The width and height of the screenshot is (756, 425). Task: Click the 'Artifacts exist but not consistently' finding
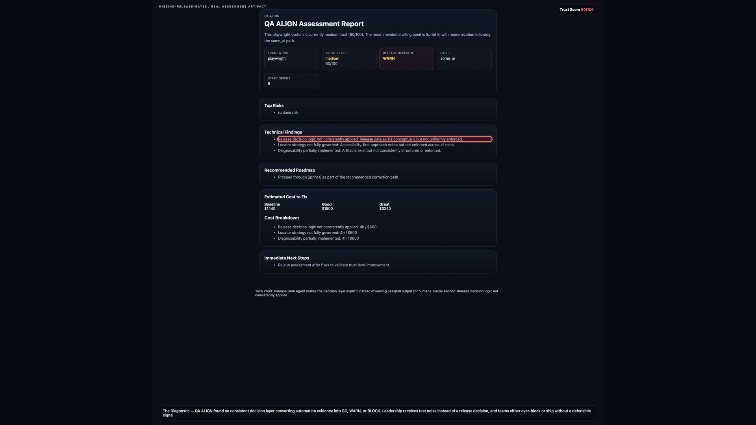pyautogui.click(x=359, y=151)
